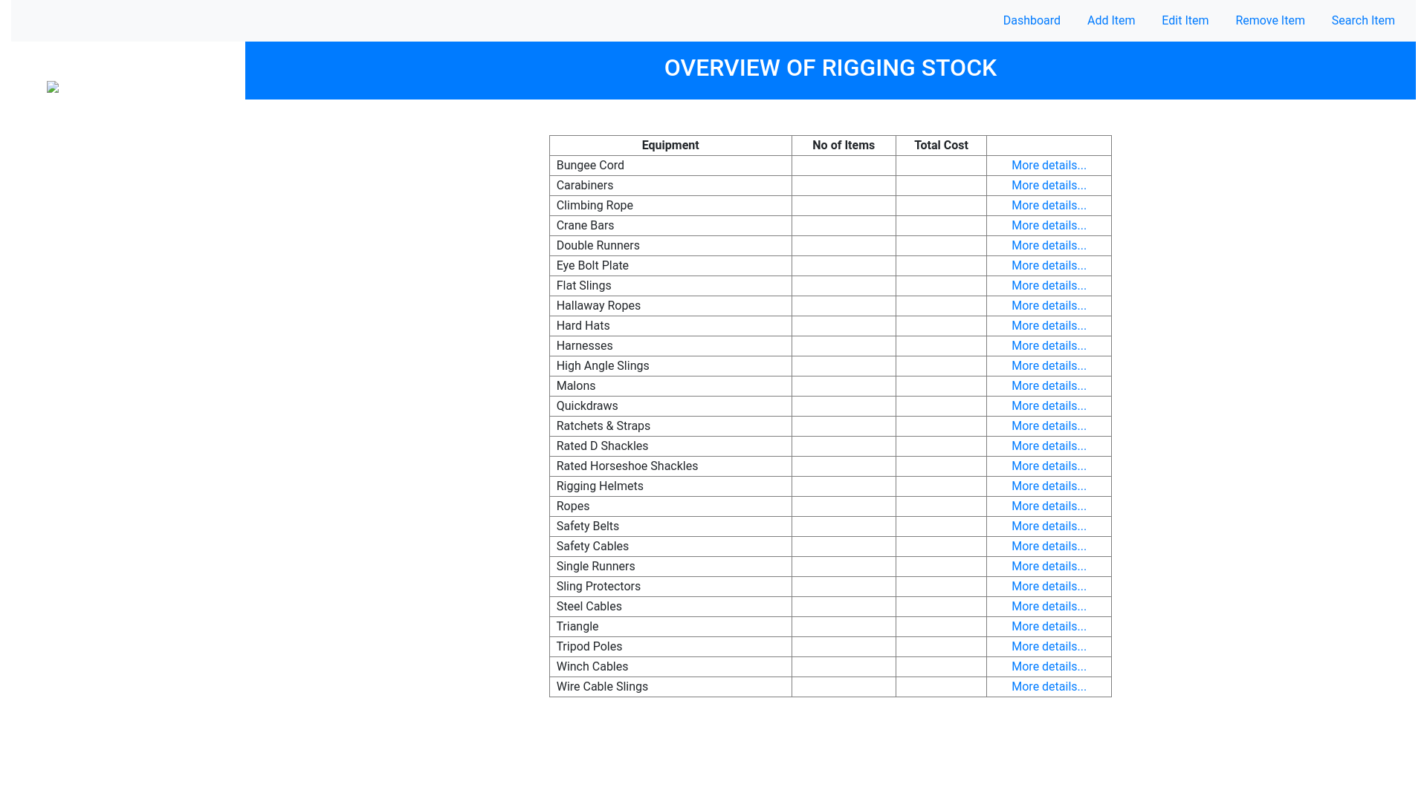Select the Eye Bolt Plate cell

[670, 266]
